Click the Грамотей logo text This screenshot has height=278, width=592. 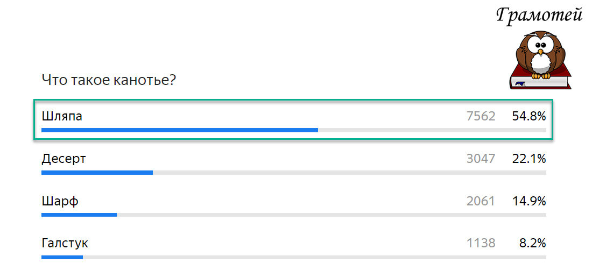[539, 16]
